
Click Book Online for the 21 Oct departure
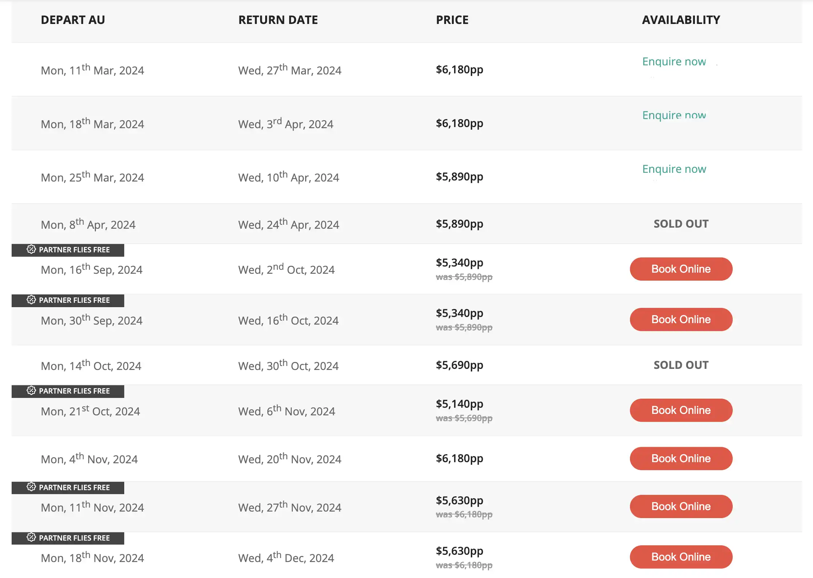[681, 410]
